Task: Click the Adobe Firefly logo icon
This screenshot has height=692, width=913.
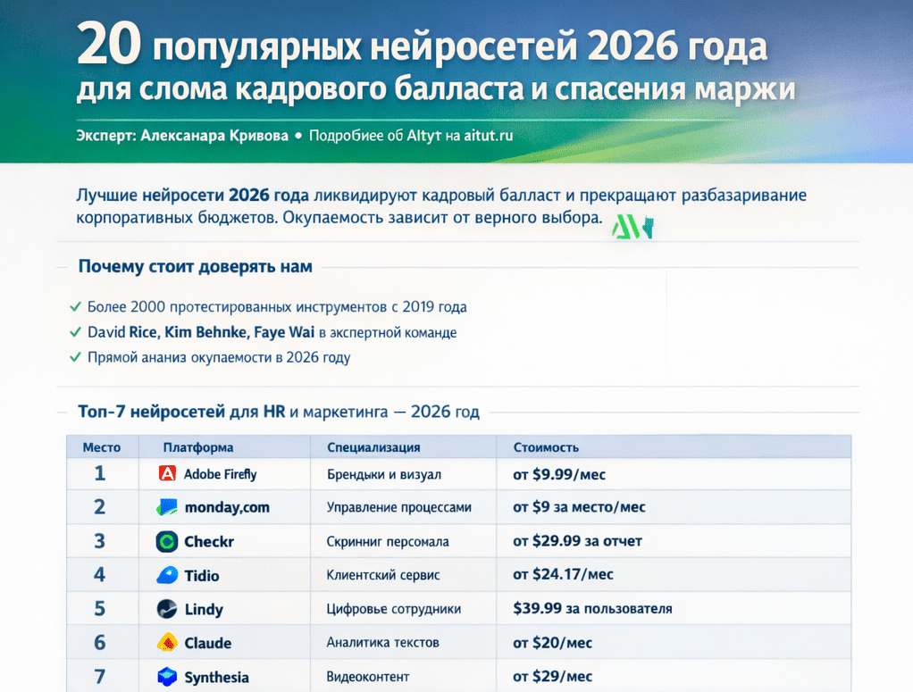Action: click(x=166, y=474)
